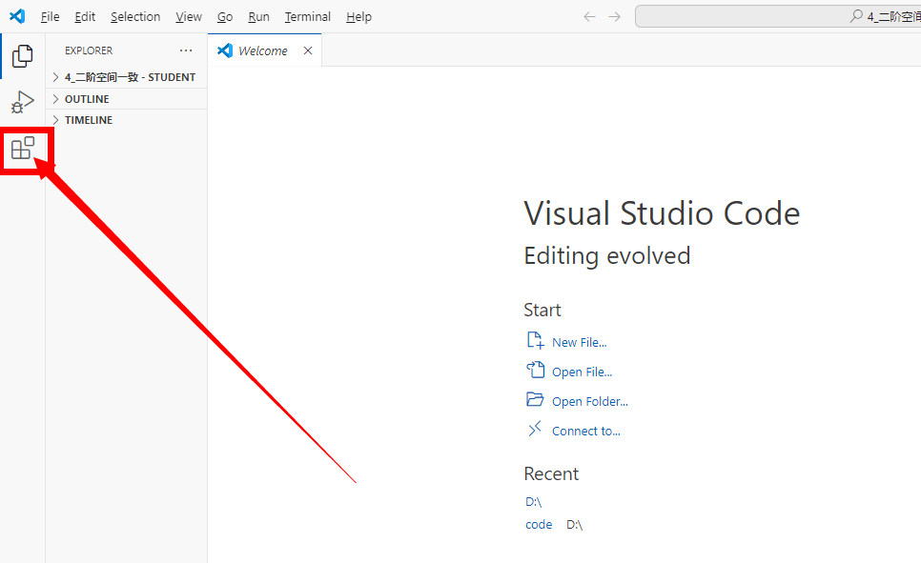This screenshot has height=563, width=921.
Task: Expand the TIMELINE section
Action: (126, 120)
